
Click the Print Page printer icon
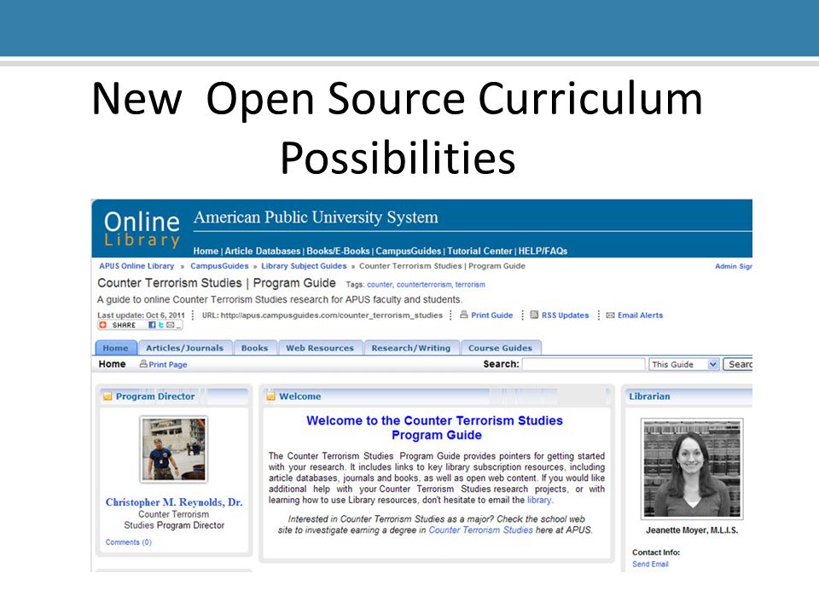[143, 364]
